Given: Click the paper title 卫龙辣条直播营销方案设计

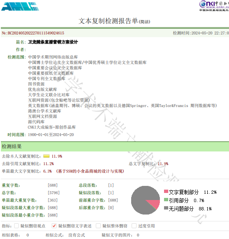Looking at the screenshot, I should [53, 42].
